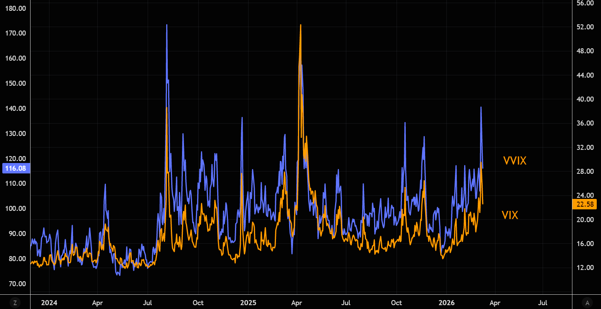601x309 pixels.
Task: Click the 56.00 right axis value
Action: [x=584, y=3]
